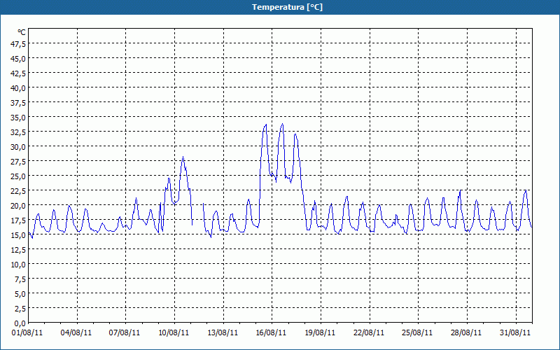Click the 16/08/11 date label
This screenshot has width=560, height=350.
[271, 332]
